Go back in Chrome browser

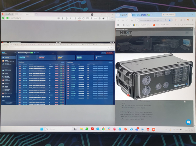tap(118, 20)
